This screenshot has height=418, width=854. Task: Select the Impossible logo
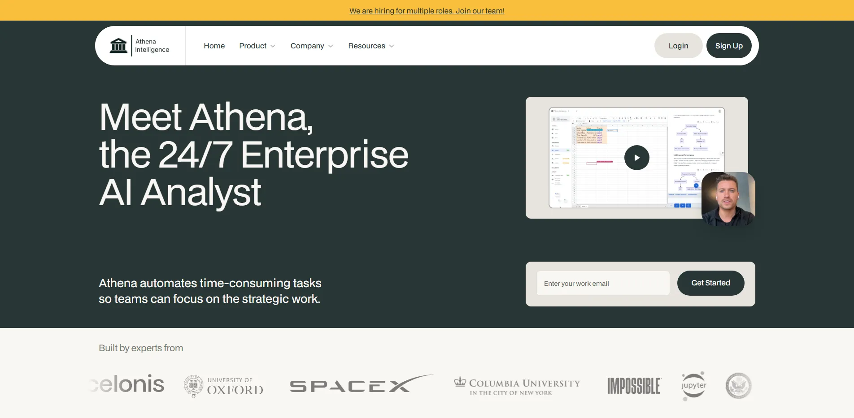[633, 386]
